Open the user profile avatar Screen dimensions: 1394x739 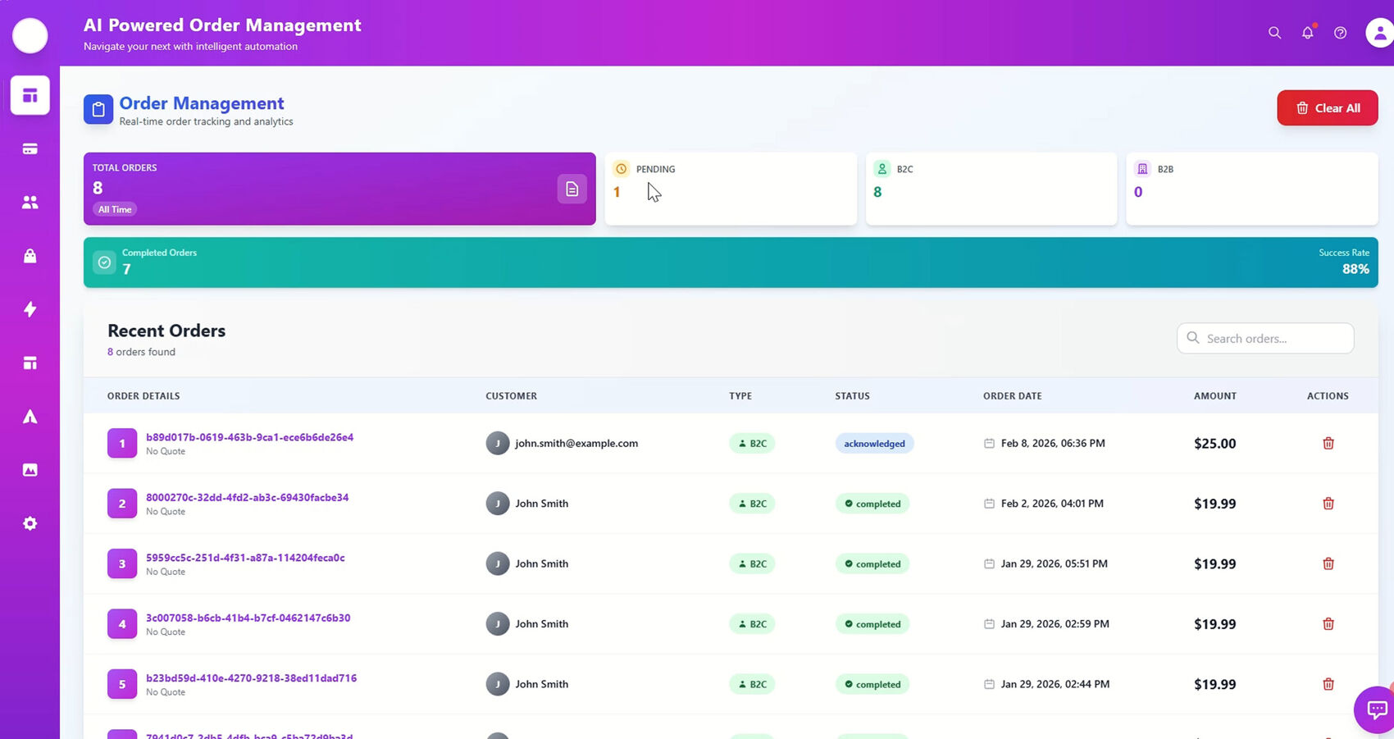click(1379, 33)
